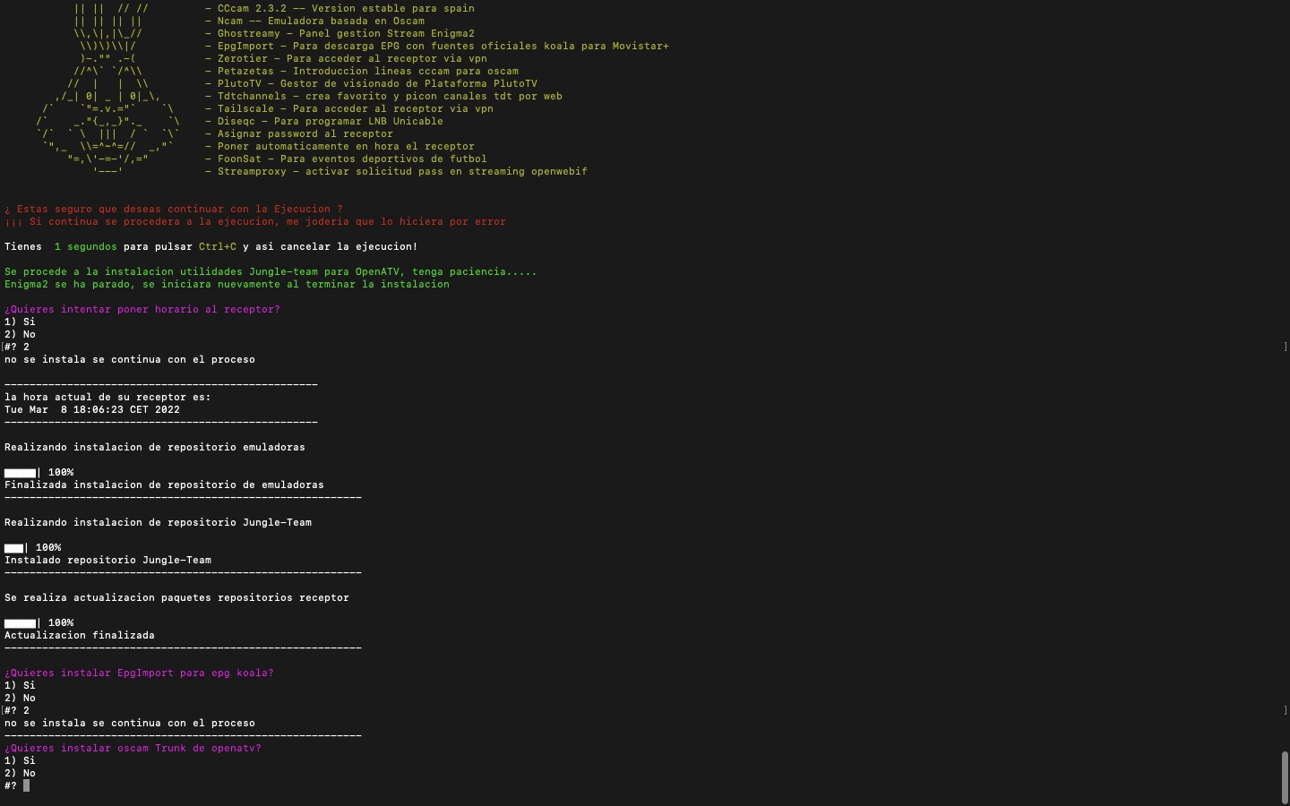The width and height of the screenshot is (1290, 806).
Task: Click the red "¿ Estas seguro" warning line
Action: click(173, 209)
